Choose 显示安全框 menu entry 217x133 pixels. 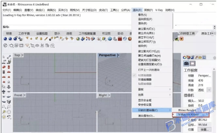[145, 100]
